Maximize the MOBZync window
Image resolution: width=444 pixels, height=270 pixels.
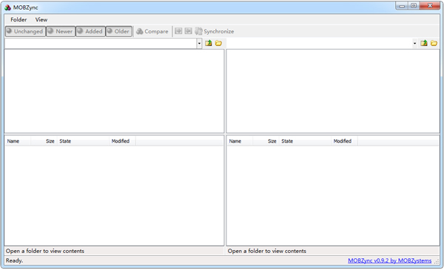[x=414, y=6]
